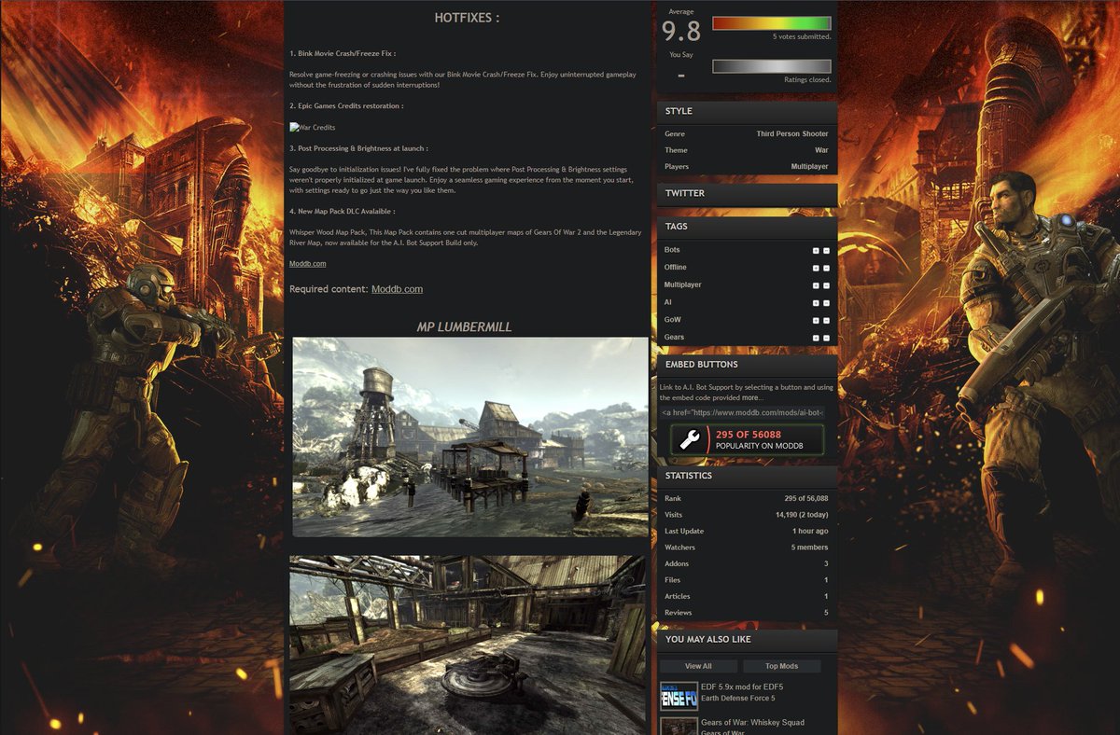1120x735 pixels.
Task: Click the War theme value
Action: [821, 150]
